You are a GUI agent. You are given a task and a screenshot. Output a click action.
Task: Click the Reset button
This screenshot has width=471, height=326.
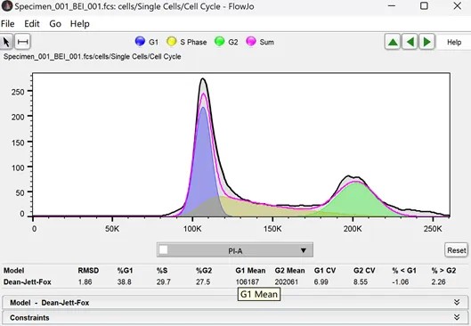coord(456,250)
